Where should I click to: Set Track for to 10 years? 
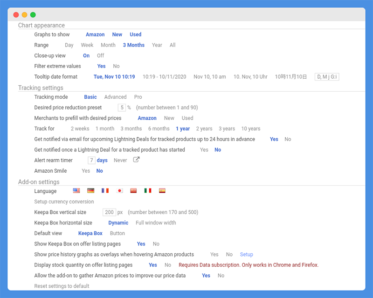(251, 129)
